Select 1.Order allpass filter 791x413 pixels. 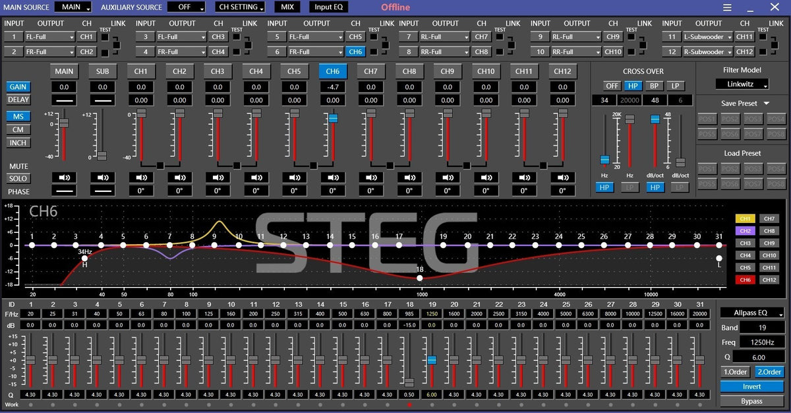pos(735,372)
